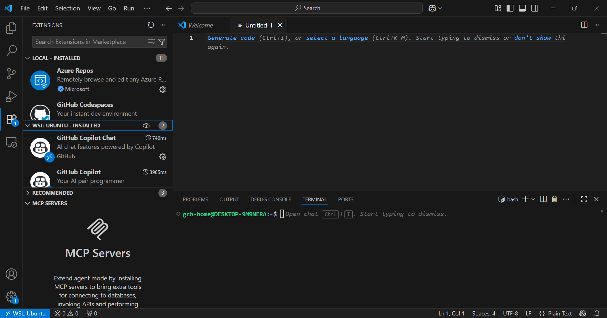Open the Search view in activity bar
The image size is (607, 318).
(11, 51)
